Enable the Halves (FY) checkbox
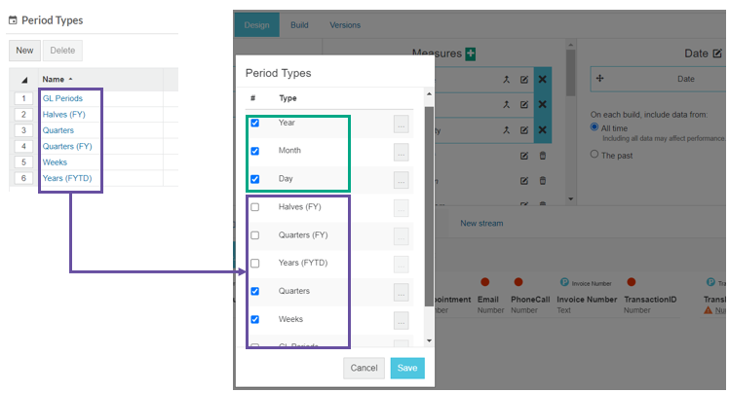The width and height of the screenshot is (729, 393). (x=255, y=207)
